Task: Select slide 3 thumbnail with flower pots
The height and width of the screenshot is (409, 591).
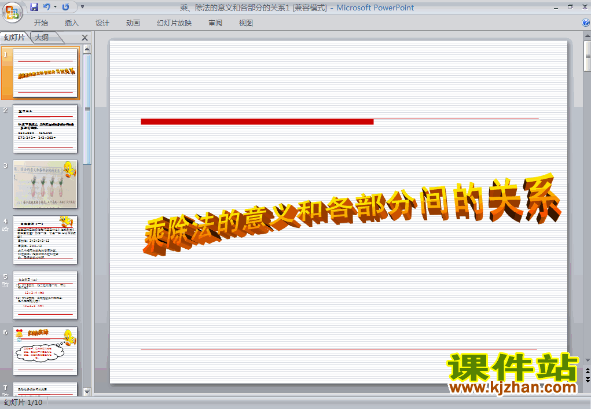Action: tap(45, 184)
